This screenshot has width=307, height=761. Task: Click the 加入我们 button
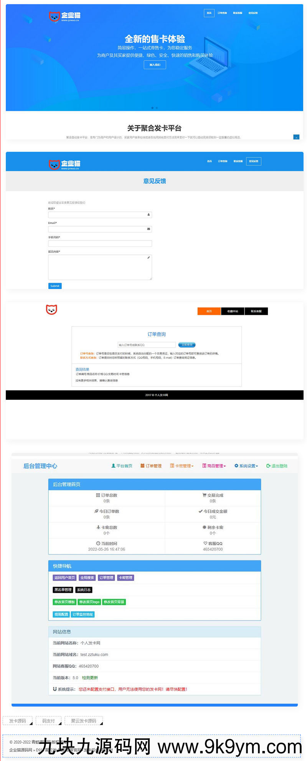155,65
